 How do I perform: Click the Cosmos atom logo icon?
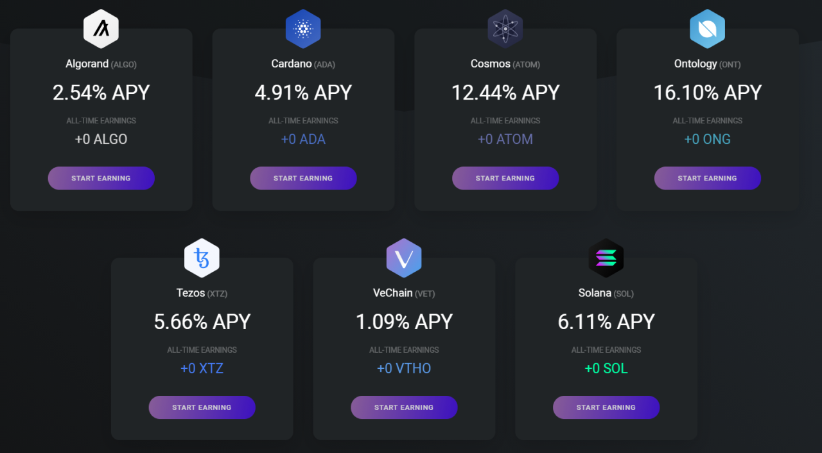(505, 28)
